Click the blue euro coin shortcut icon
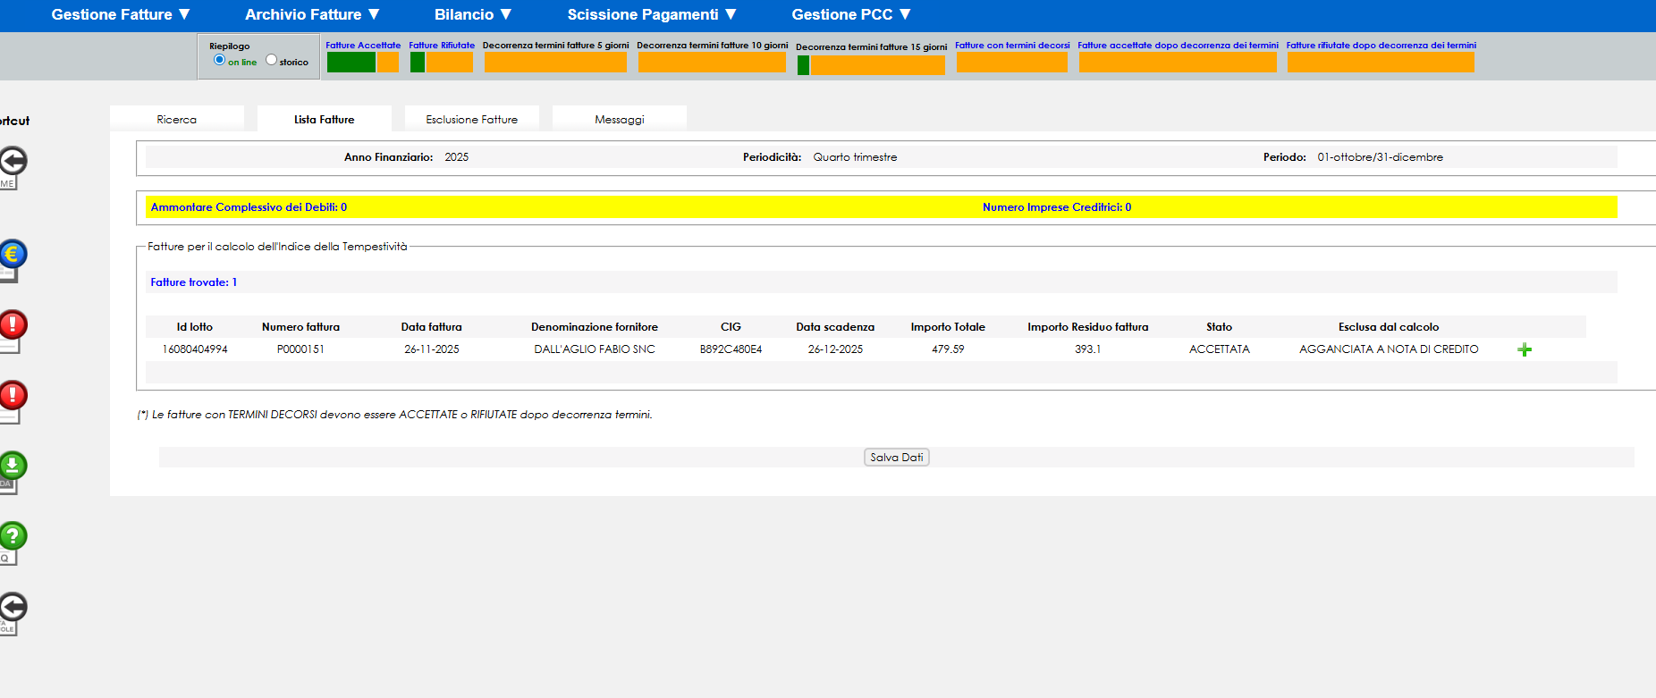Image resolution: width=1656 pixels, height=698 pixels. pyautogui.click(x=13, y=255)
